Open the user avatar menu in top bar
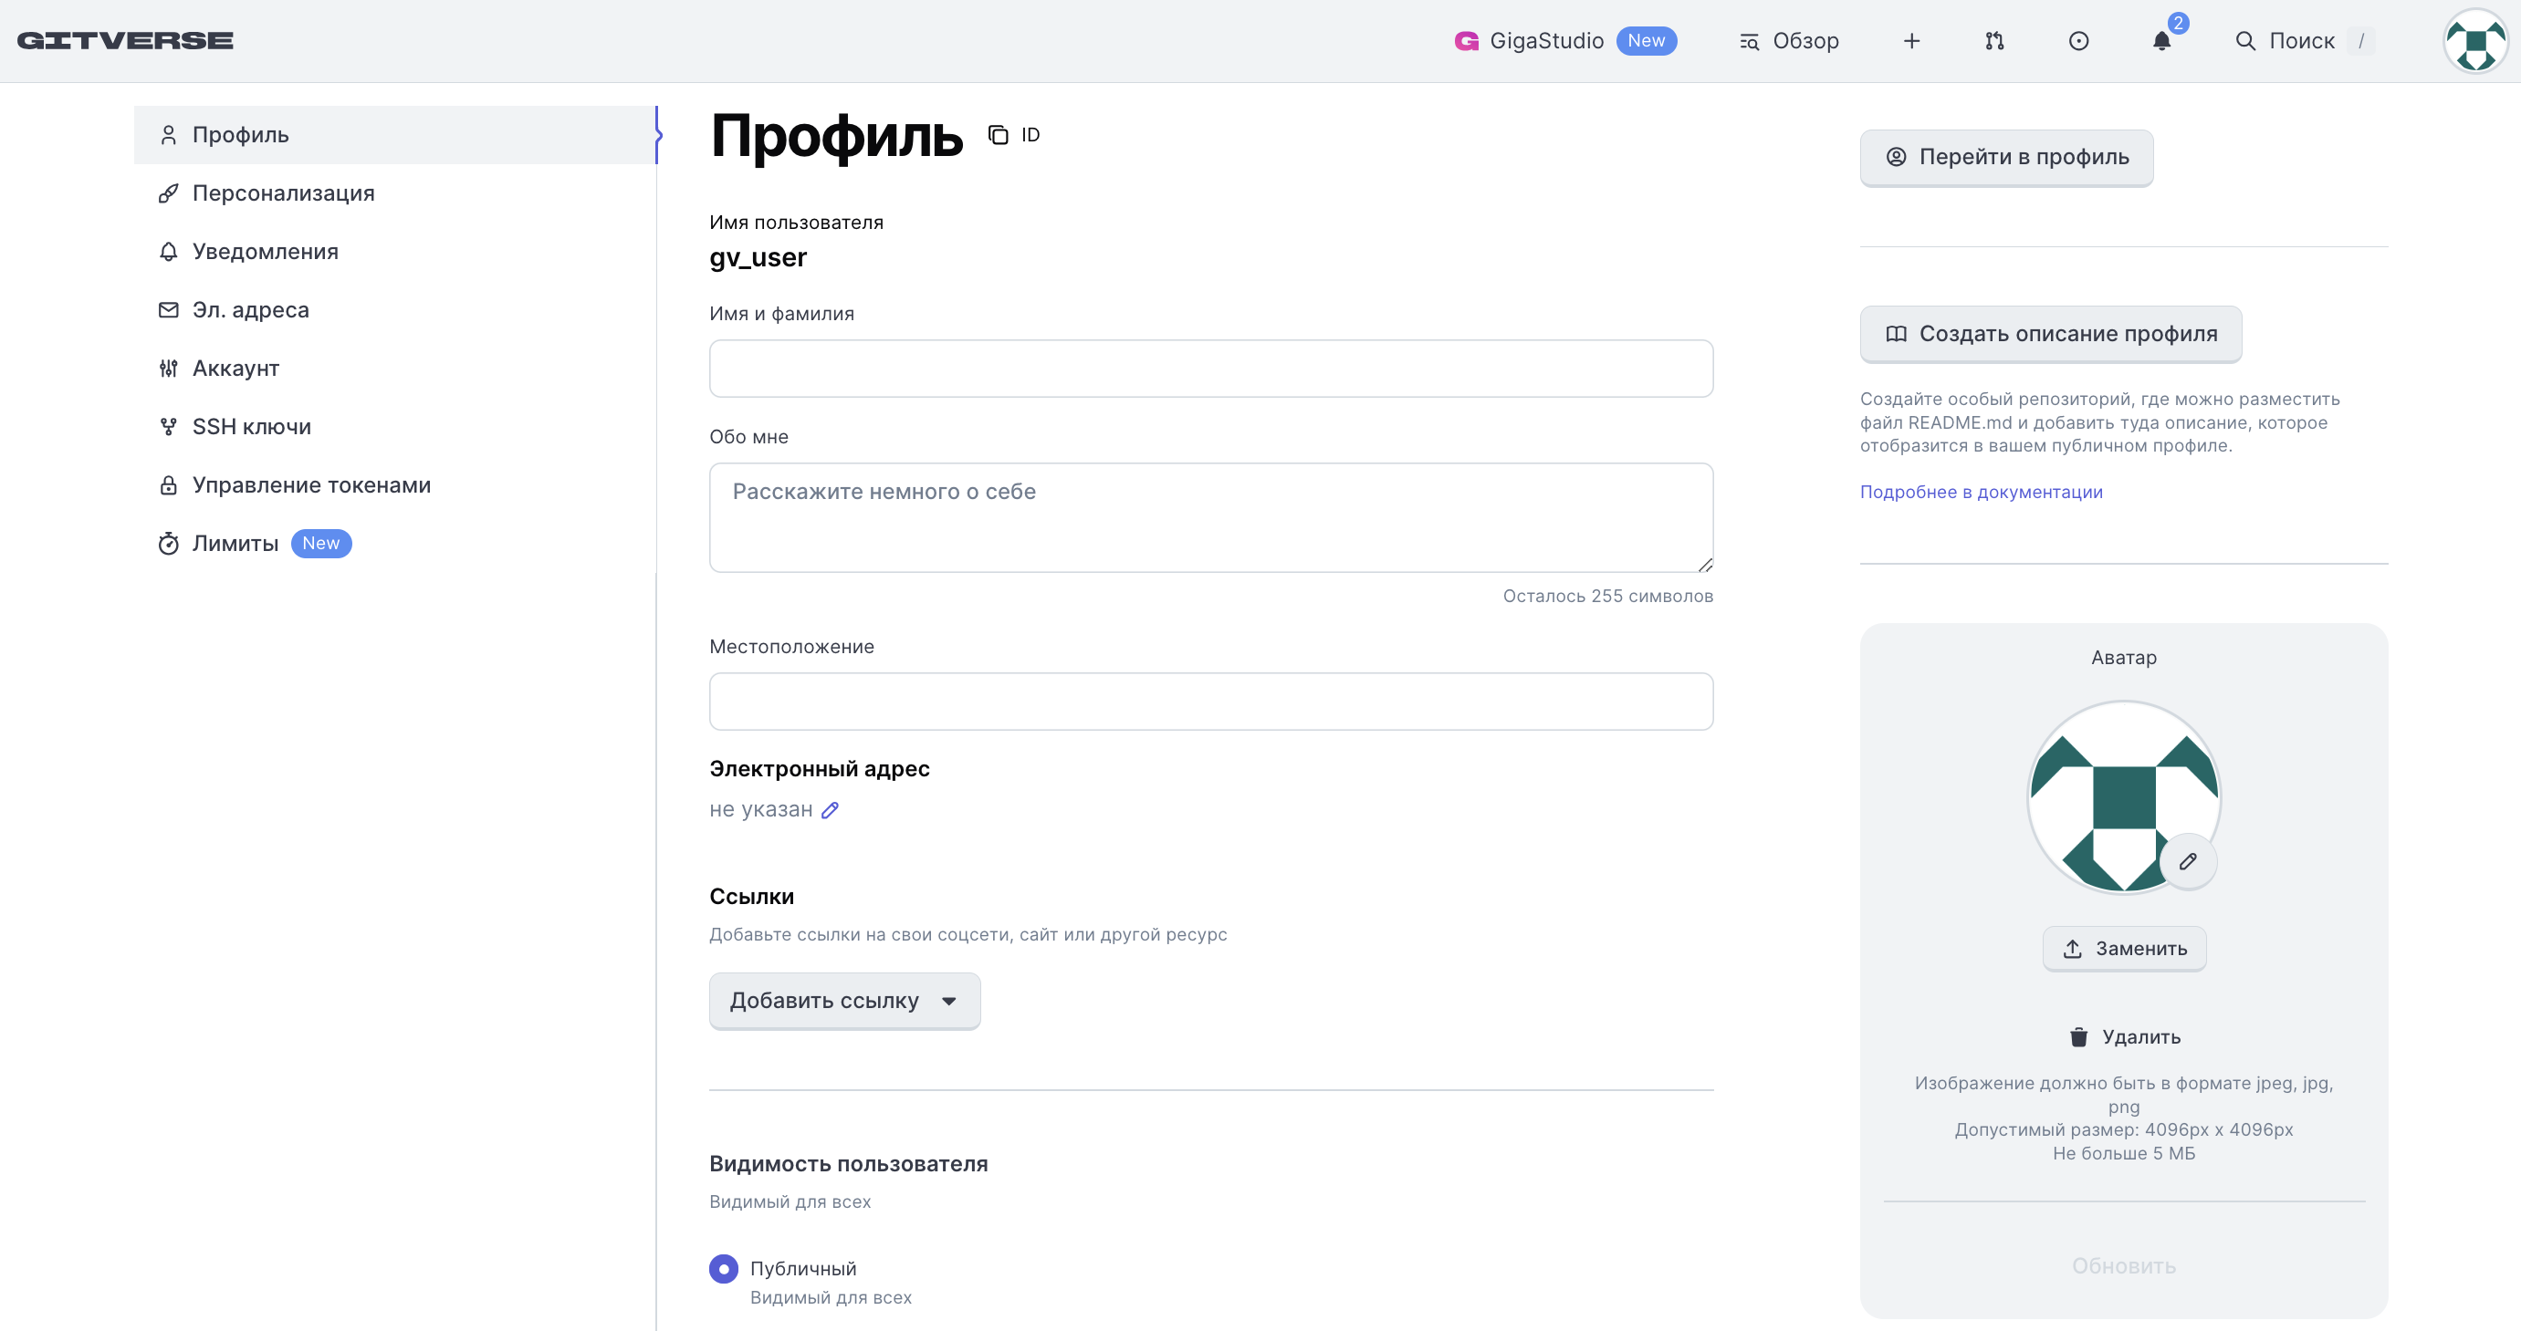 click(2474, 41)
